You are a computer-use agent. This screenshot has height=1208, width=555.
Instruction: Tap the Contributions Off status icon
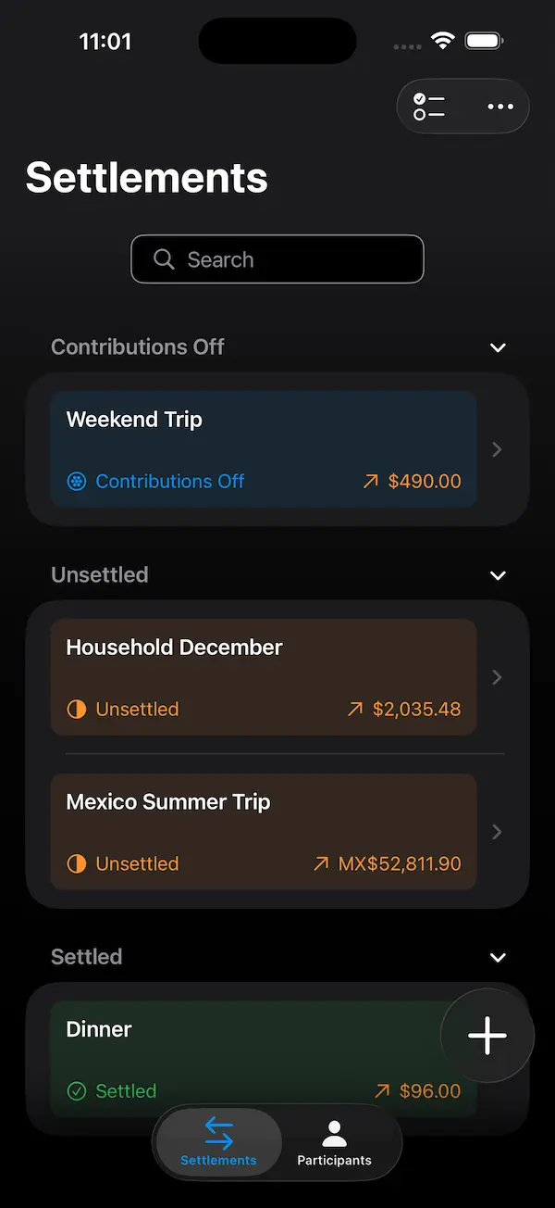(x=77, y=482)
